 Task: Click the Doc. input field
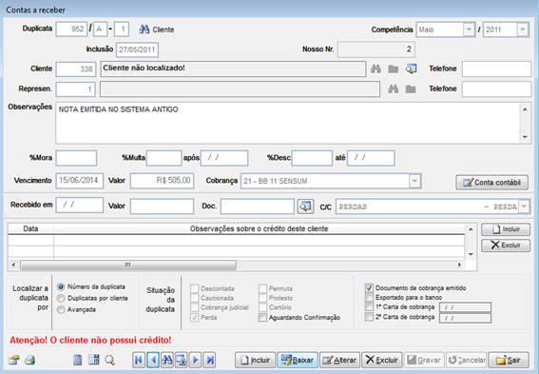(x=258, y=207)
